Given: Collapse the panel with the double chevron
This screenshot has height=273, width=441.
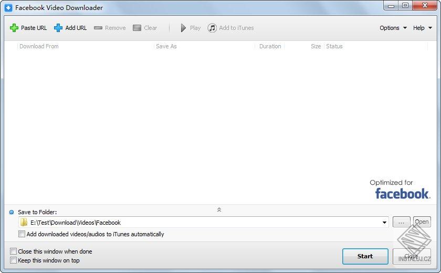Looking at the screenshot, I should pyautogui.click(x=219, y=209).
